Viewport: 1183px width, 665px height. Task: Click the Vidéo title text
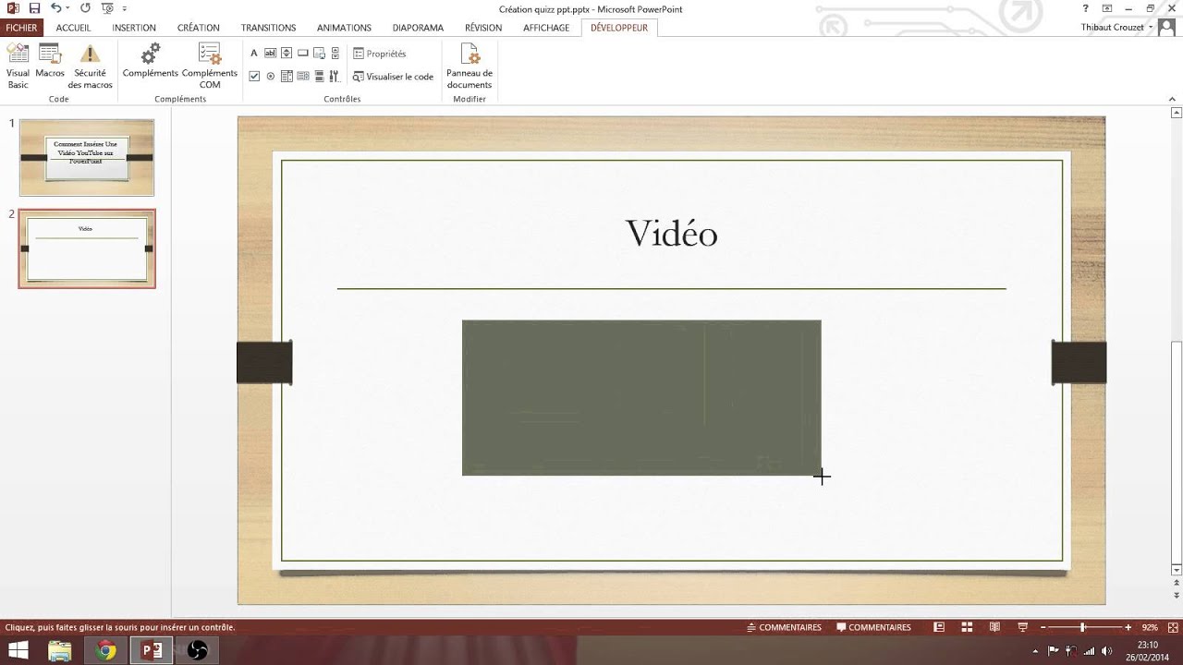click(x=672, y=234)
